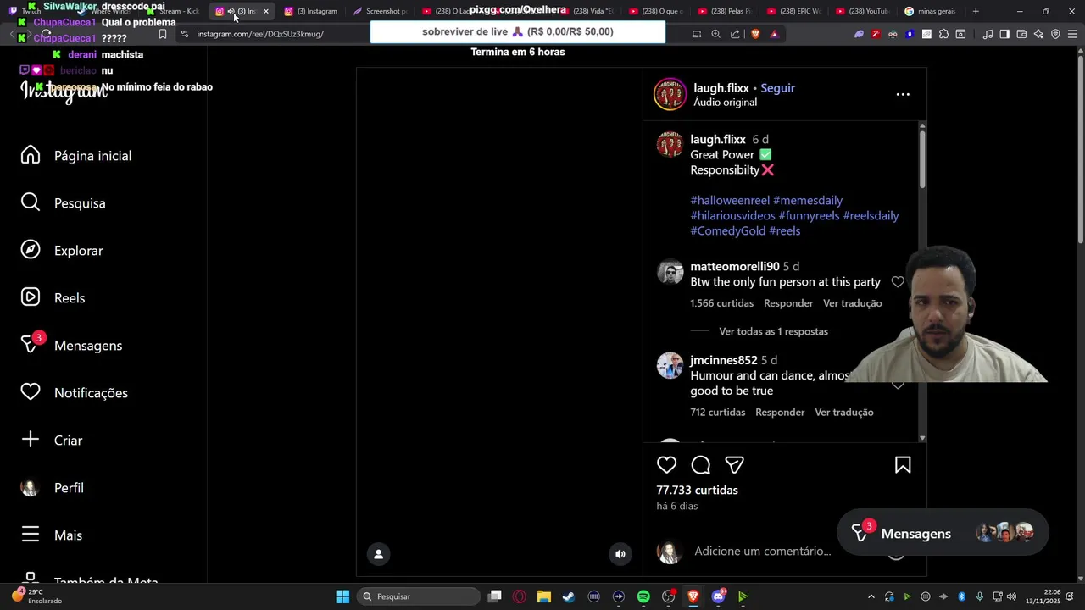Click the taskbar Pesquisar search box
This screenshot has width=1085, height=610.
pyautogui.click(x=419, y=596)
